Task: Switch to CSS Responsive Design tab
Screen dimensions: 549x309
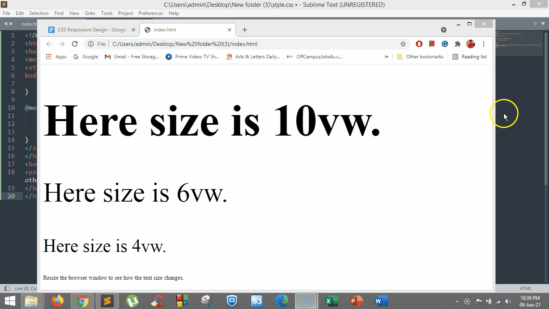Action: pyautogui.click(x=92, y=30)
